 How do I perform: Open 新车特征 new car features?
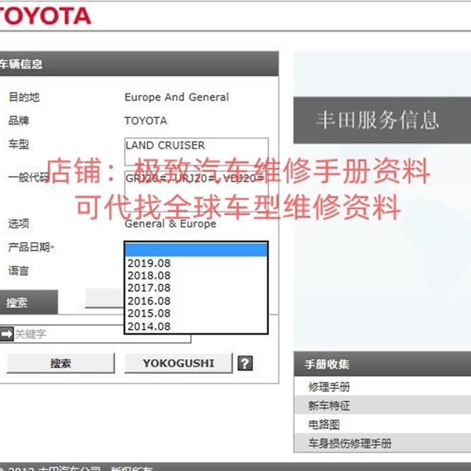(x=382, y=405)
